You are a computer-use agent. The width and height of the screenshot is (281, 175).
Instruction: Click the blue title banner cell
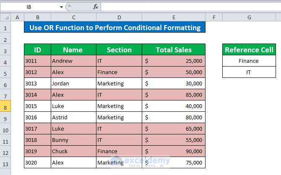(x=114, y=28)
